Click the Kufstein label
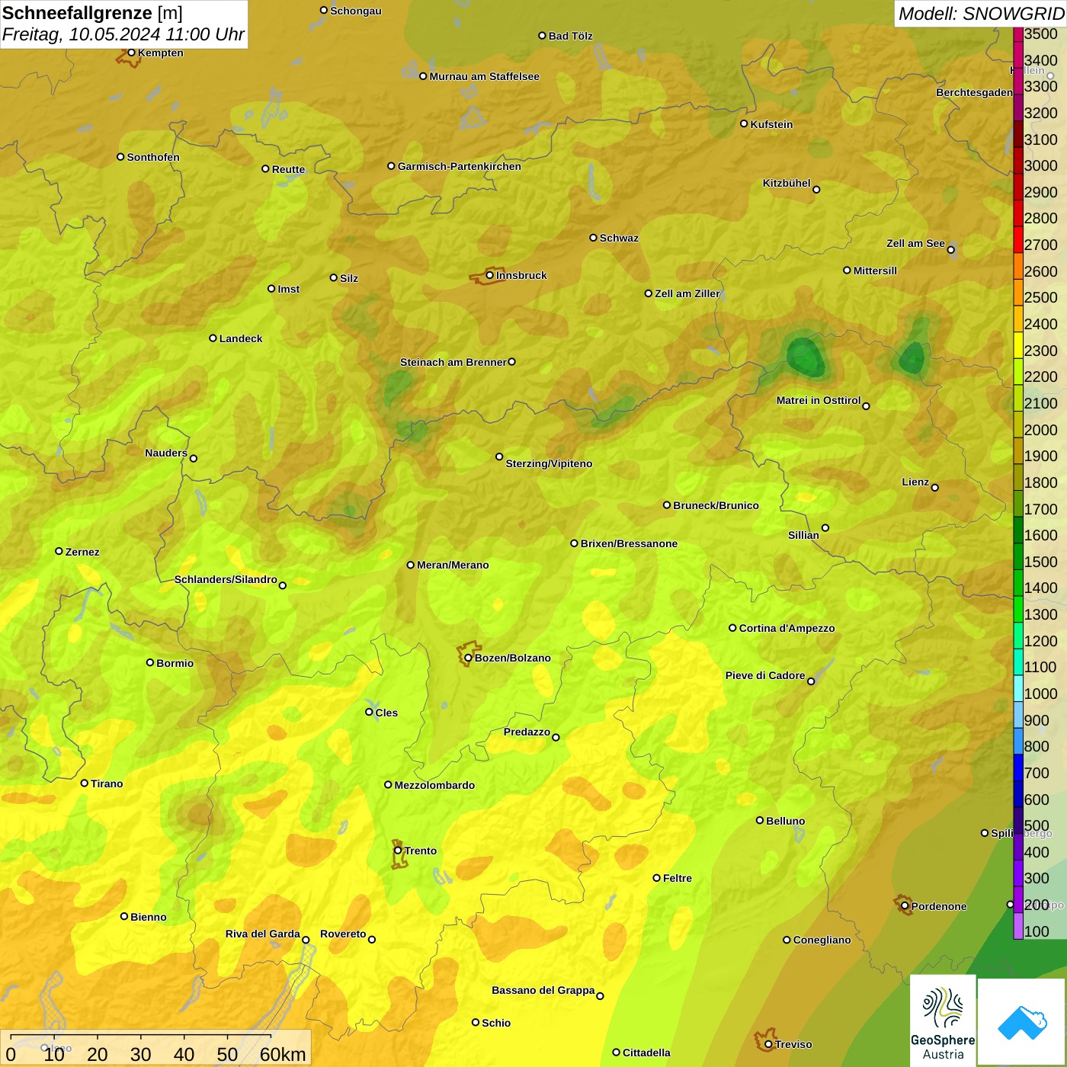 point(771,124)
